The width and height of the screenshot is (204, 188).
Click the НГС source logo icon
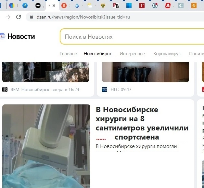click(105, 89)
